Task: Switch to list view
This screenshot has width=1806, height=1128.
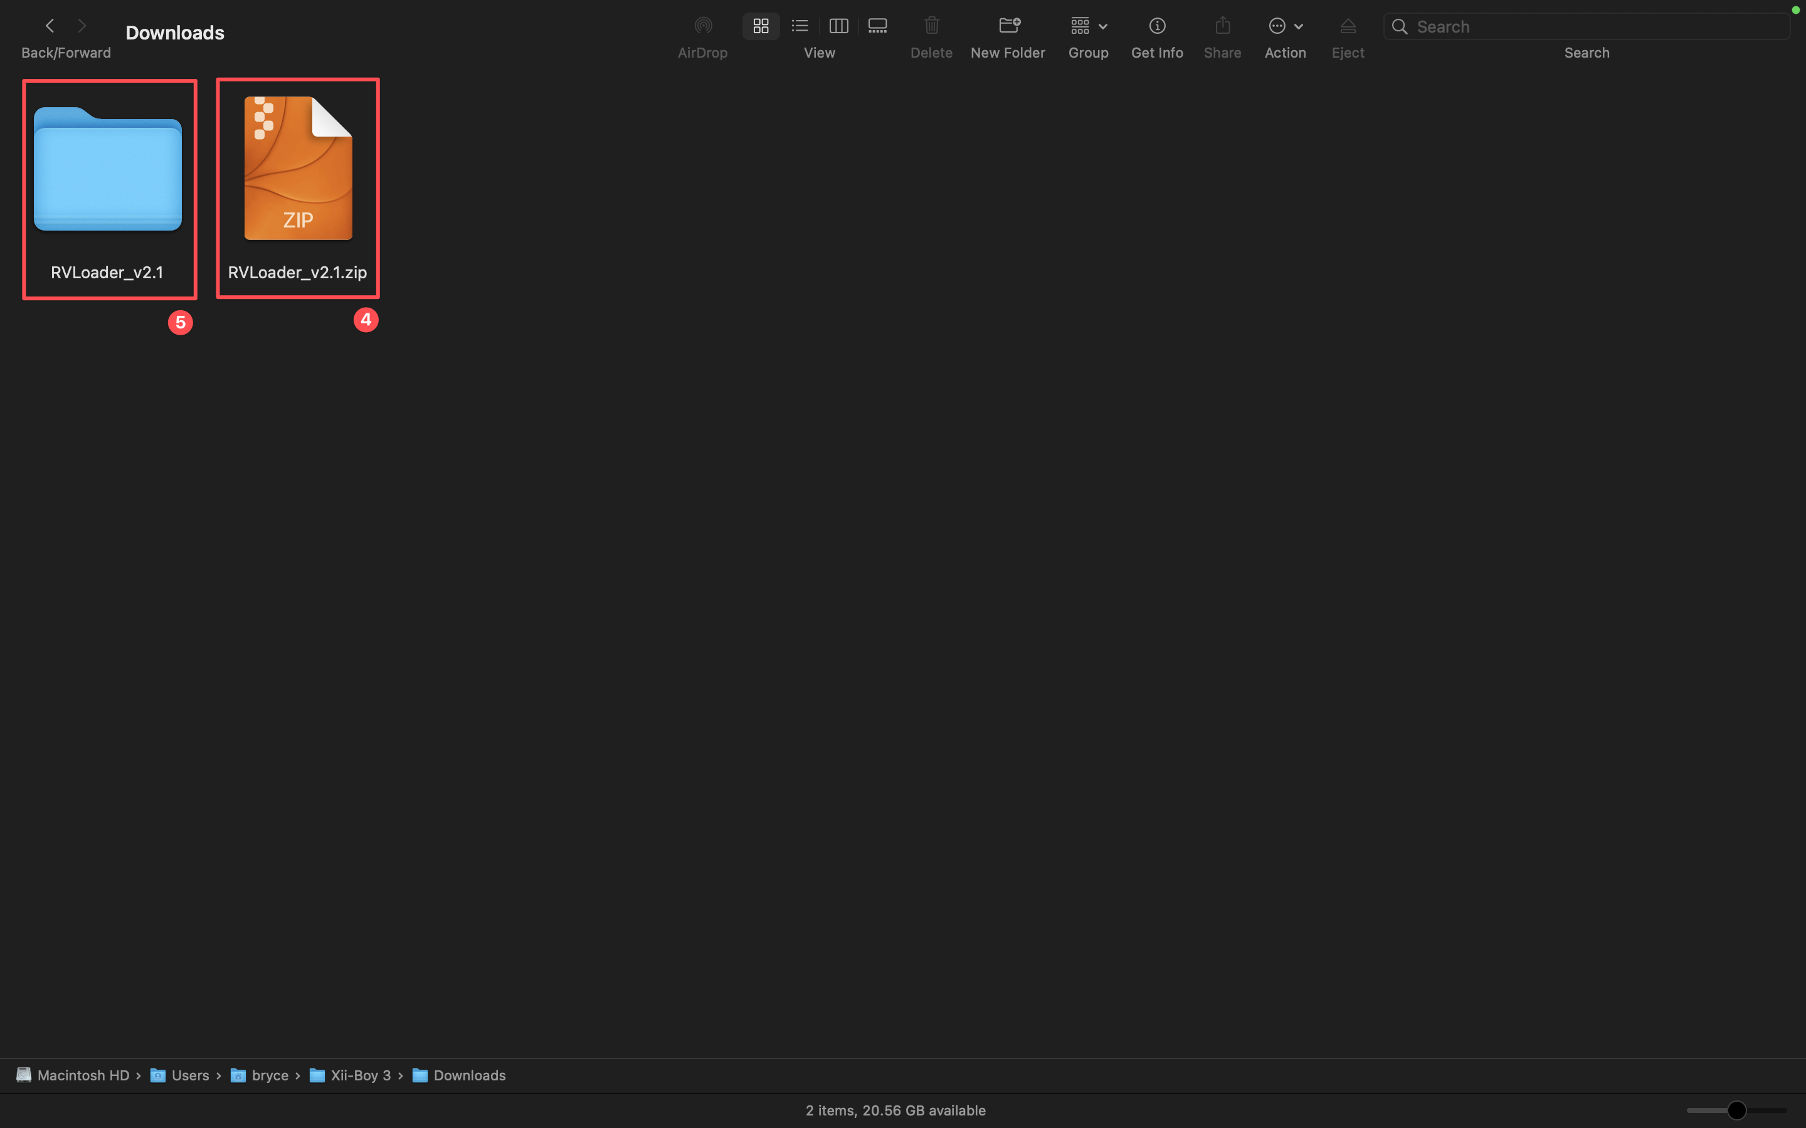Action: point(800,26)
